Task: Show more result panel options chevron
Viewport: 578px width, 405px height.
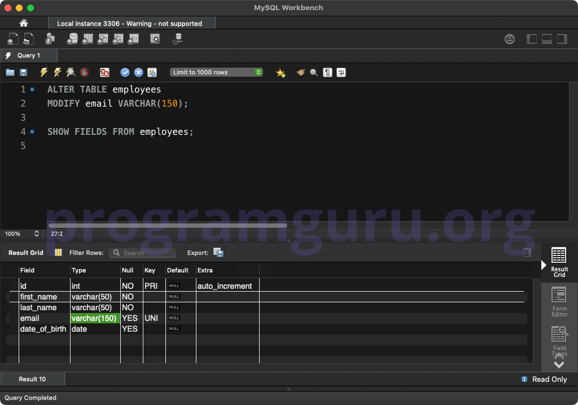Action: pyautogui.click(x=559, y=365)
